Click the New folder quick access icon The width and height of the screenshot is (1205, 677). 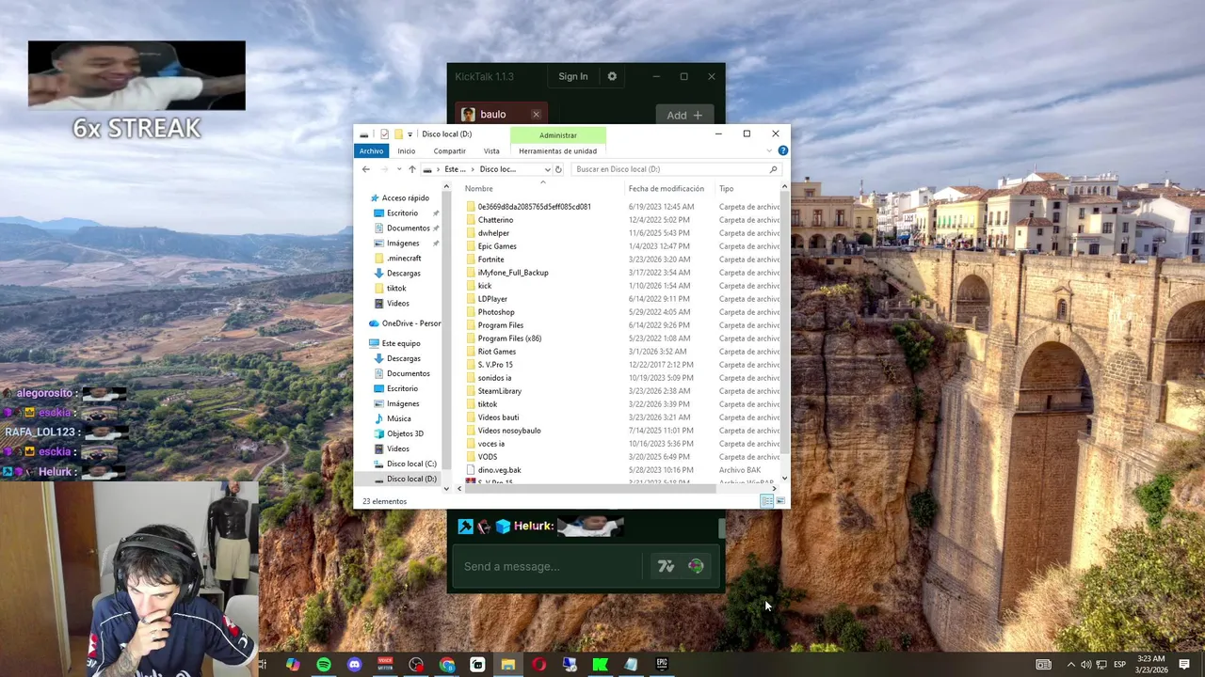(x=398, y=134)
